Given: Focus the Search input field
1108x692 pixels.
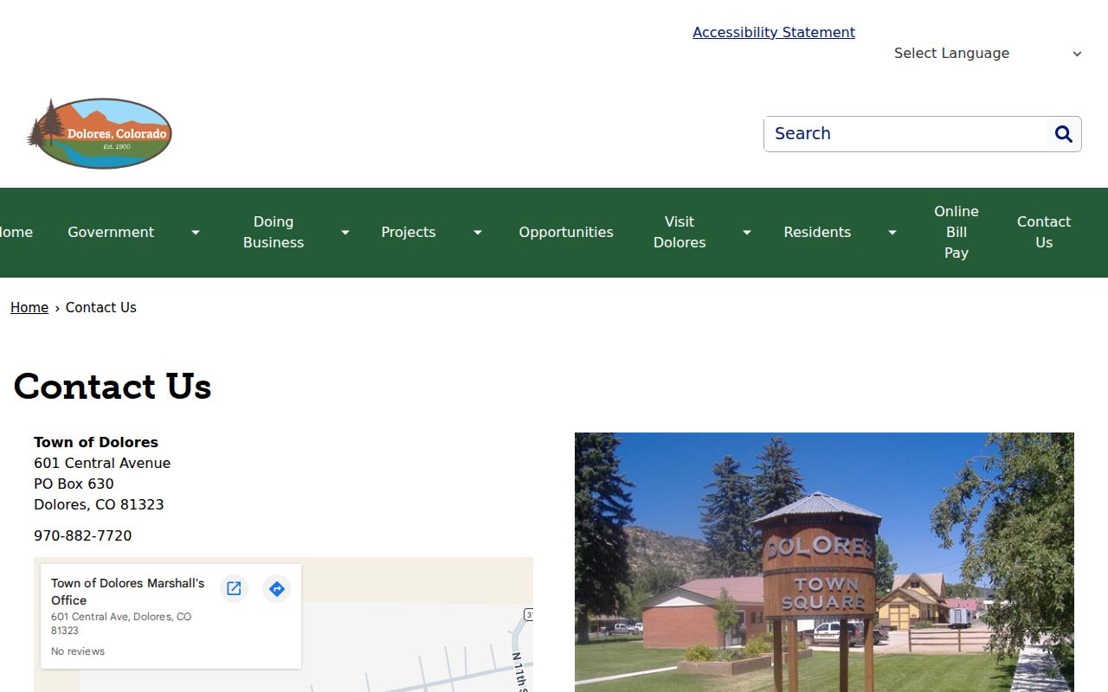Looking at the screenshot, I should 905,134.
